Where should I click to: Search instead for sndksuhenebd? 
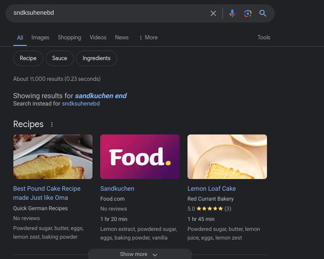[x=81, y=104]
